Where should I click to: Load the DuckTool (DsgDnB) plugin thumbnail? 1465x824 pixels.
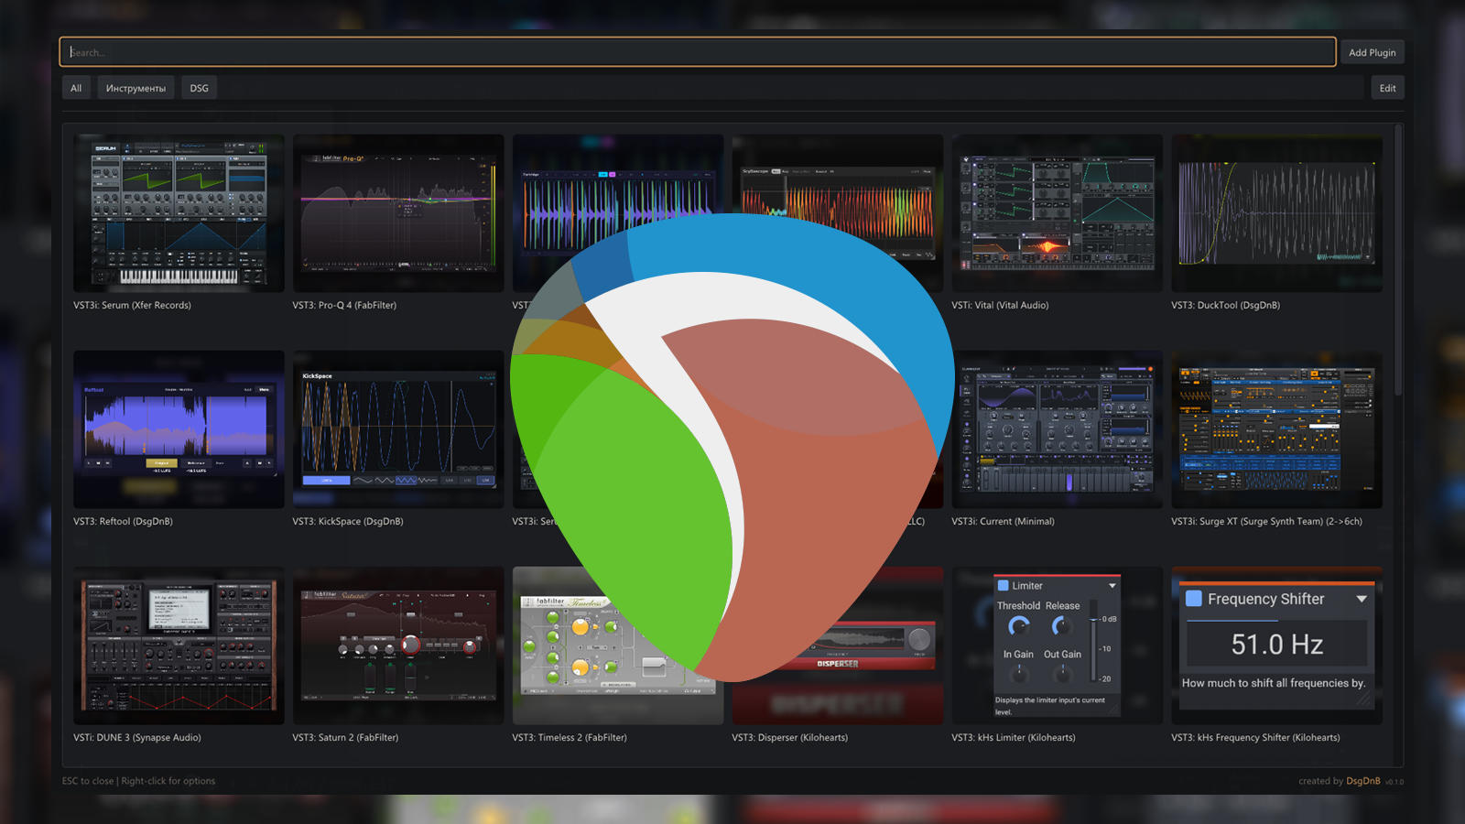[x=1277, y=213]
